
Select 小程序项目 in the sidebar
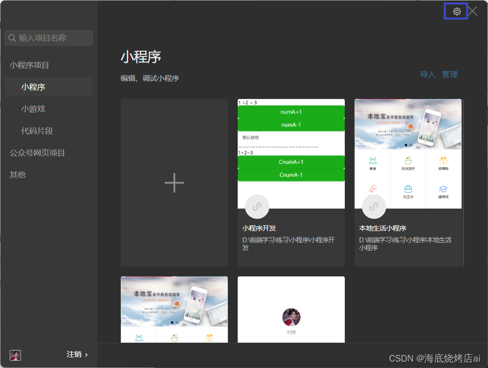(27, 65)
